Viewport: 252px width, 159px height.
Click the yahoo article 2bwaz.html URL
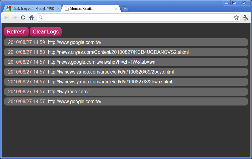click(x=110, y=82)
